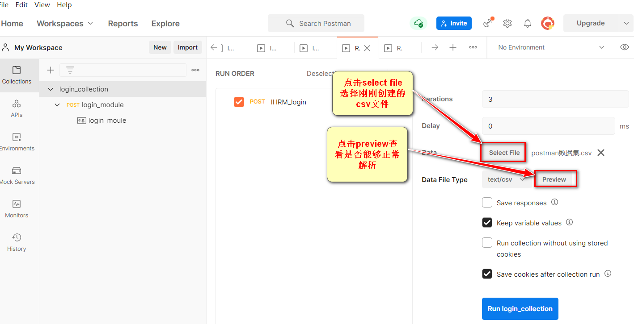Click the Search Postman box
The height and width of the screenshot is (324, 634).
(x=316, y=23)
